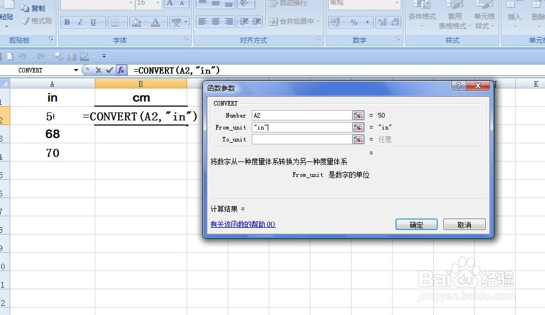The width and height of the screenshot is (545, 315).
Task: Increase font size with large A
Action: (169, 3)
